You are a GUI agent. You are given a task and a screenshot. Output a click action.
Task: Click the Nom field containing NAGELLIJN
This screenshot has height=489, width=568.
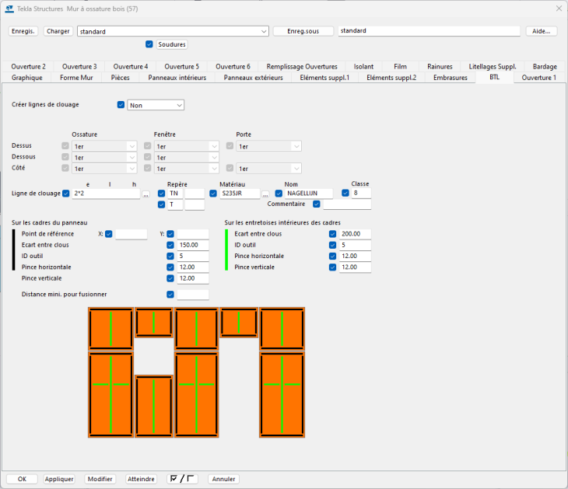309,194
